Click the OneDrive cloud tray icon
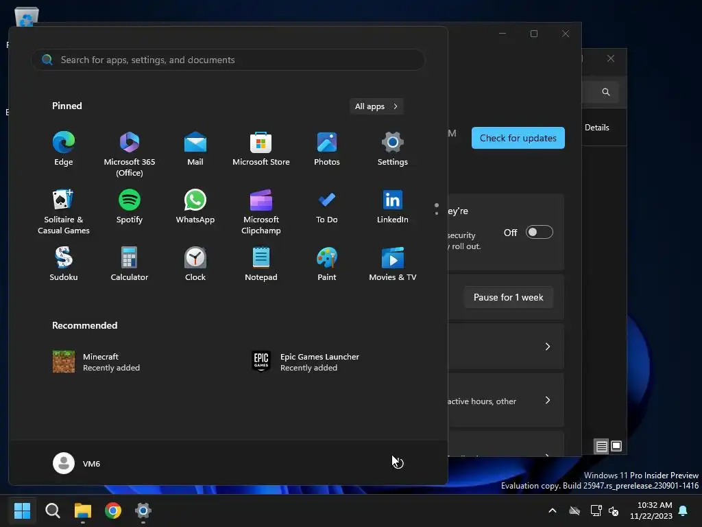702x527 pixels. tap(574, 511)
